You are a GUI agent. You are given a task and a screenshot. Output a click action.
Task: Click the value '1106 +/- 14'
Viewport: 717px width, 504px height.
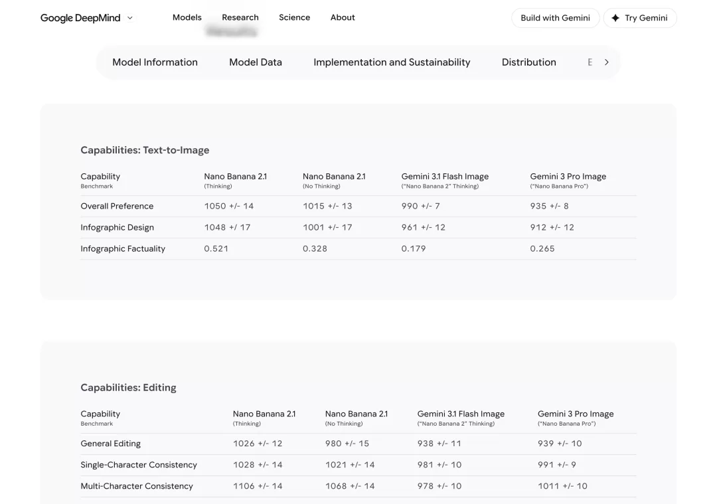pyautogui.click(x=258, y=486)
